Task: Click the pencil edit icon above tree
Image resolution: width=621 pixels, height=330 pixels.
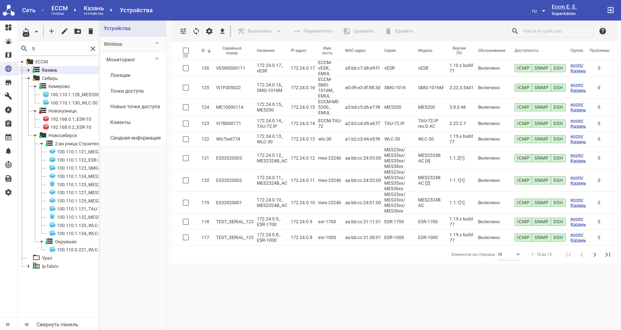Action: click(x=65, y=31)
